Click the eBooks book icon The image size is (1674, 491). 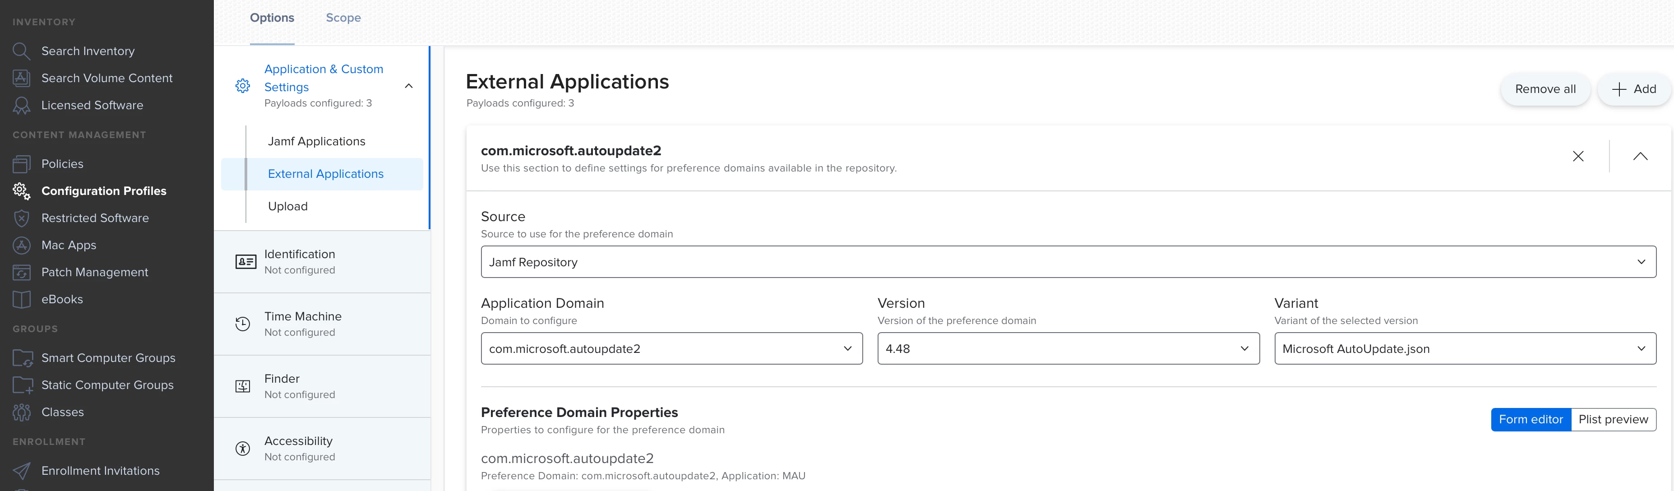(22, 299)
